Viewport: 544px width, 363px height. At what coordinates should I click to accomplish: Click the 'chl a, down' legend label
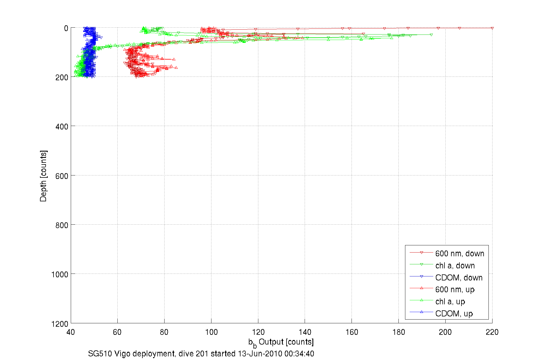point(455,265)
